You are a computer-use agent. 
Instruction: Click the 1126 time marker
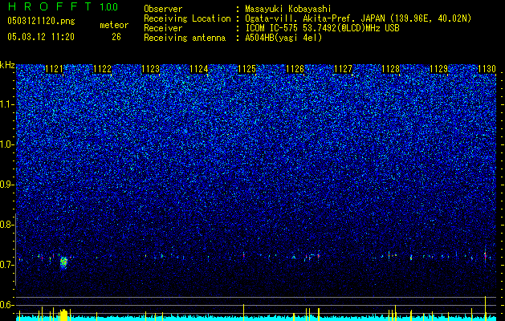coord(295,69)
